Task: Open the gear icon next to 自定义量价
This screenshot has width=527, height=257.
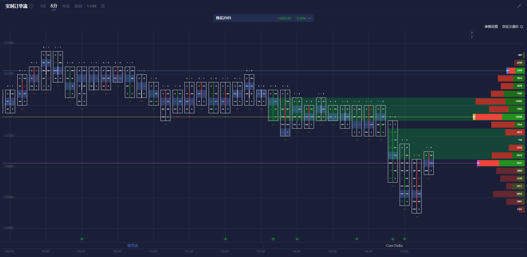Action: point(522,27)
